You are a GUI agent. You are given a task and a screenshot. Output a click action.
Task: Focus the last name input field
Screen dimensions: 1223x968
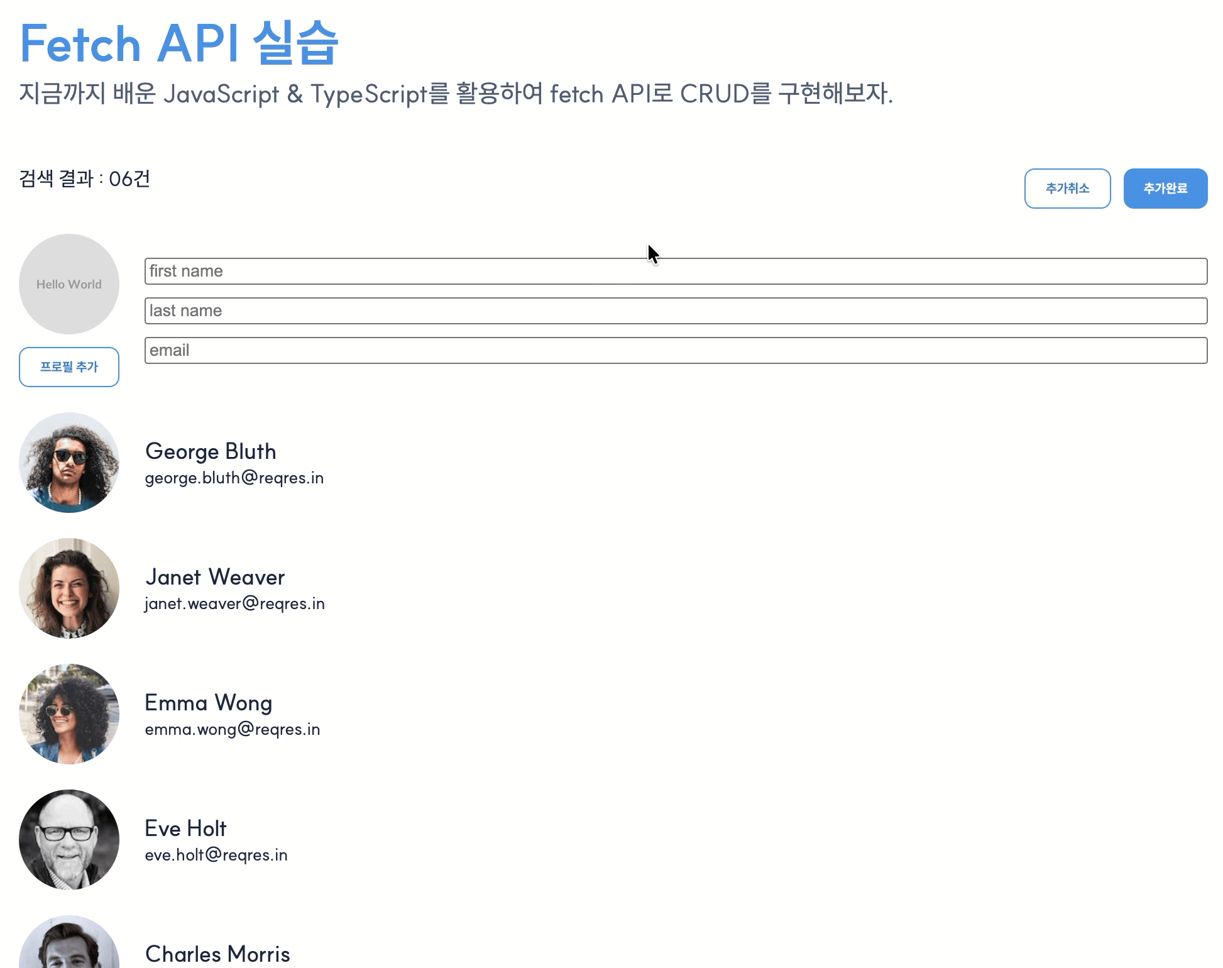[676, 311]
